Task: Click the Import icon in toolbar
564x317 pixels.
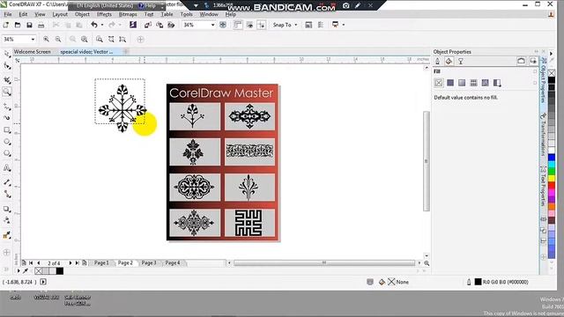Action: coord(148,25)
